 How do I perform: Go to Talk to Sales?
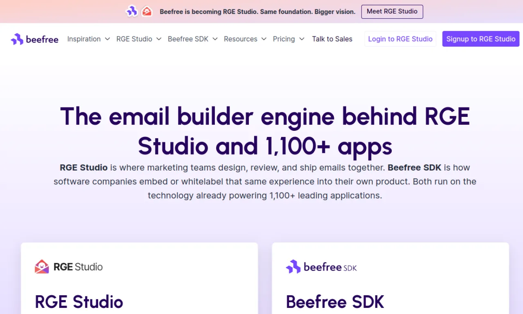pos(332,39)
